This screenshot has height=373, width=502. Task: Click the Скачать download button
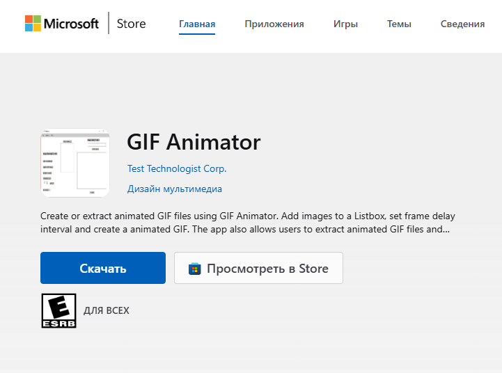(x=103, y=268)
